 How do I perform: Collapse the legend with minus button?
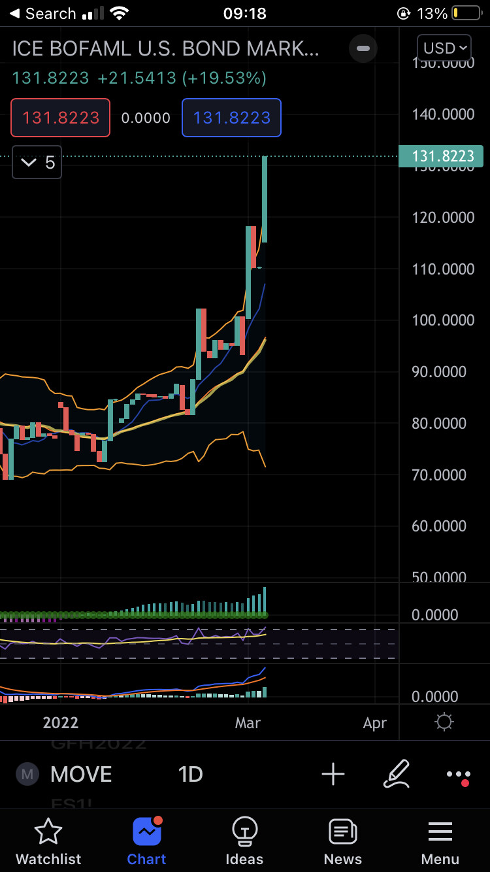[x=363, y=48]
